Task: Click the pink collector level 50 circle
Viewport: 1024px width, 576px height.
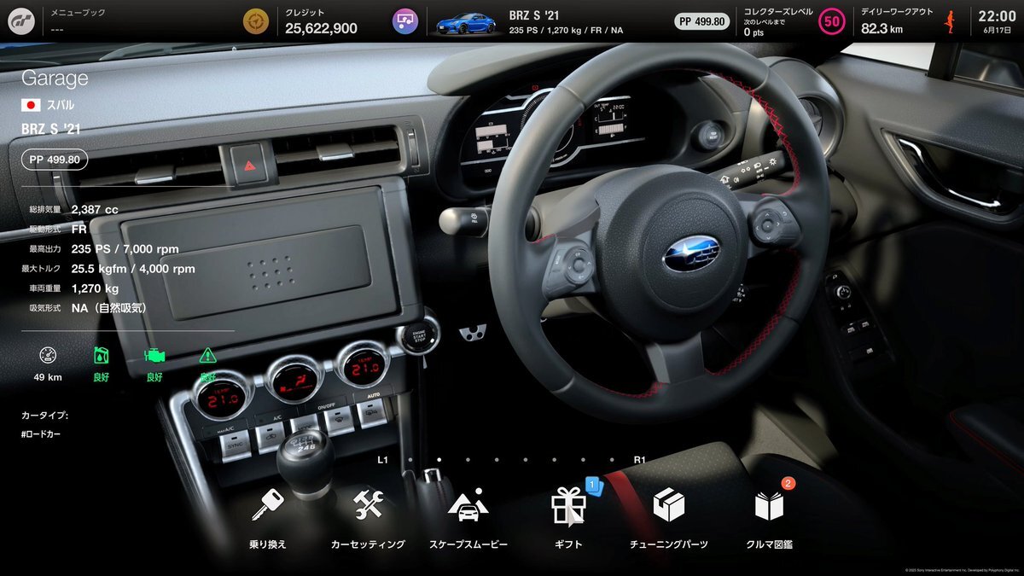Action: pos(831,21)
